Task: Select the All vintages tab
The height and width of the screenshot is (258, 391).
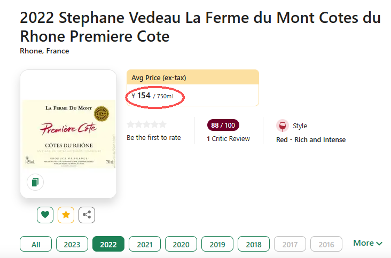Action: (x=36, y=244)
